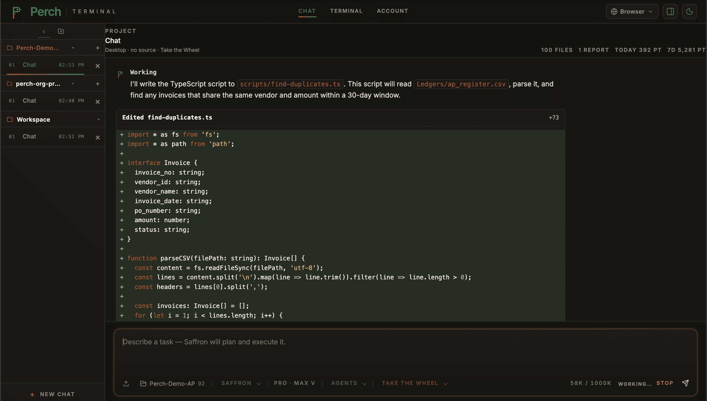Click the 'interface Invoice {' code line
The width and height of the screenshot is (707, 401).
[x=162, y=163]
